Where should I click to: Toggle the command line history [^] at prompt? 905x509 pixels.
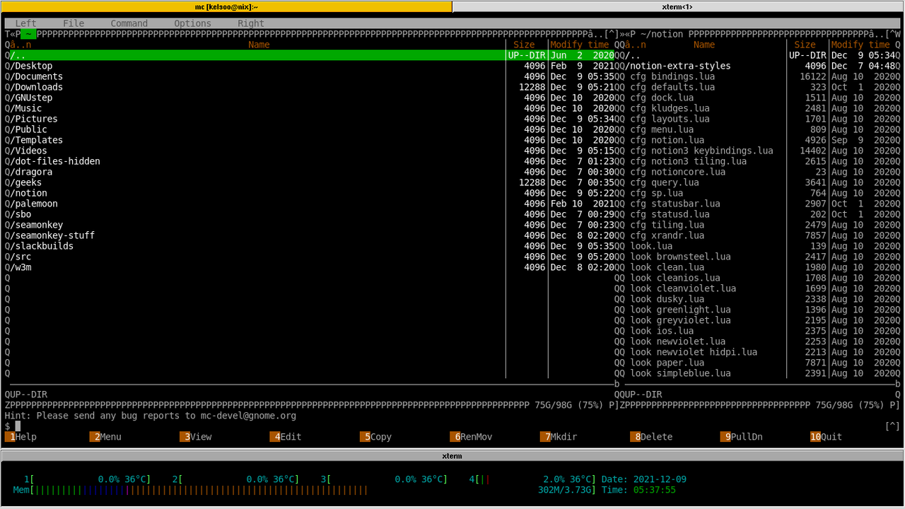click(892, 426)
